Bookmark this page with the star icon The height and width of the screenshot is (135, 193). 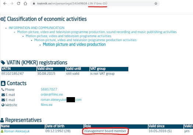pos(156,3)
